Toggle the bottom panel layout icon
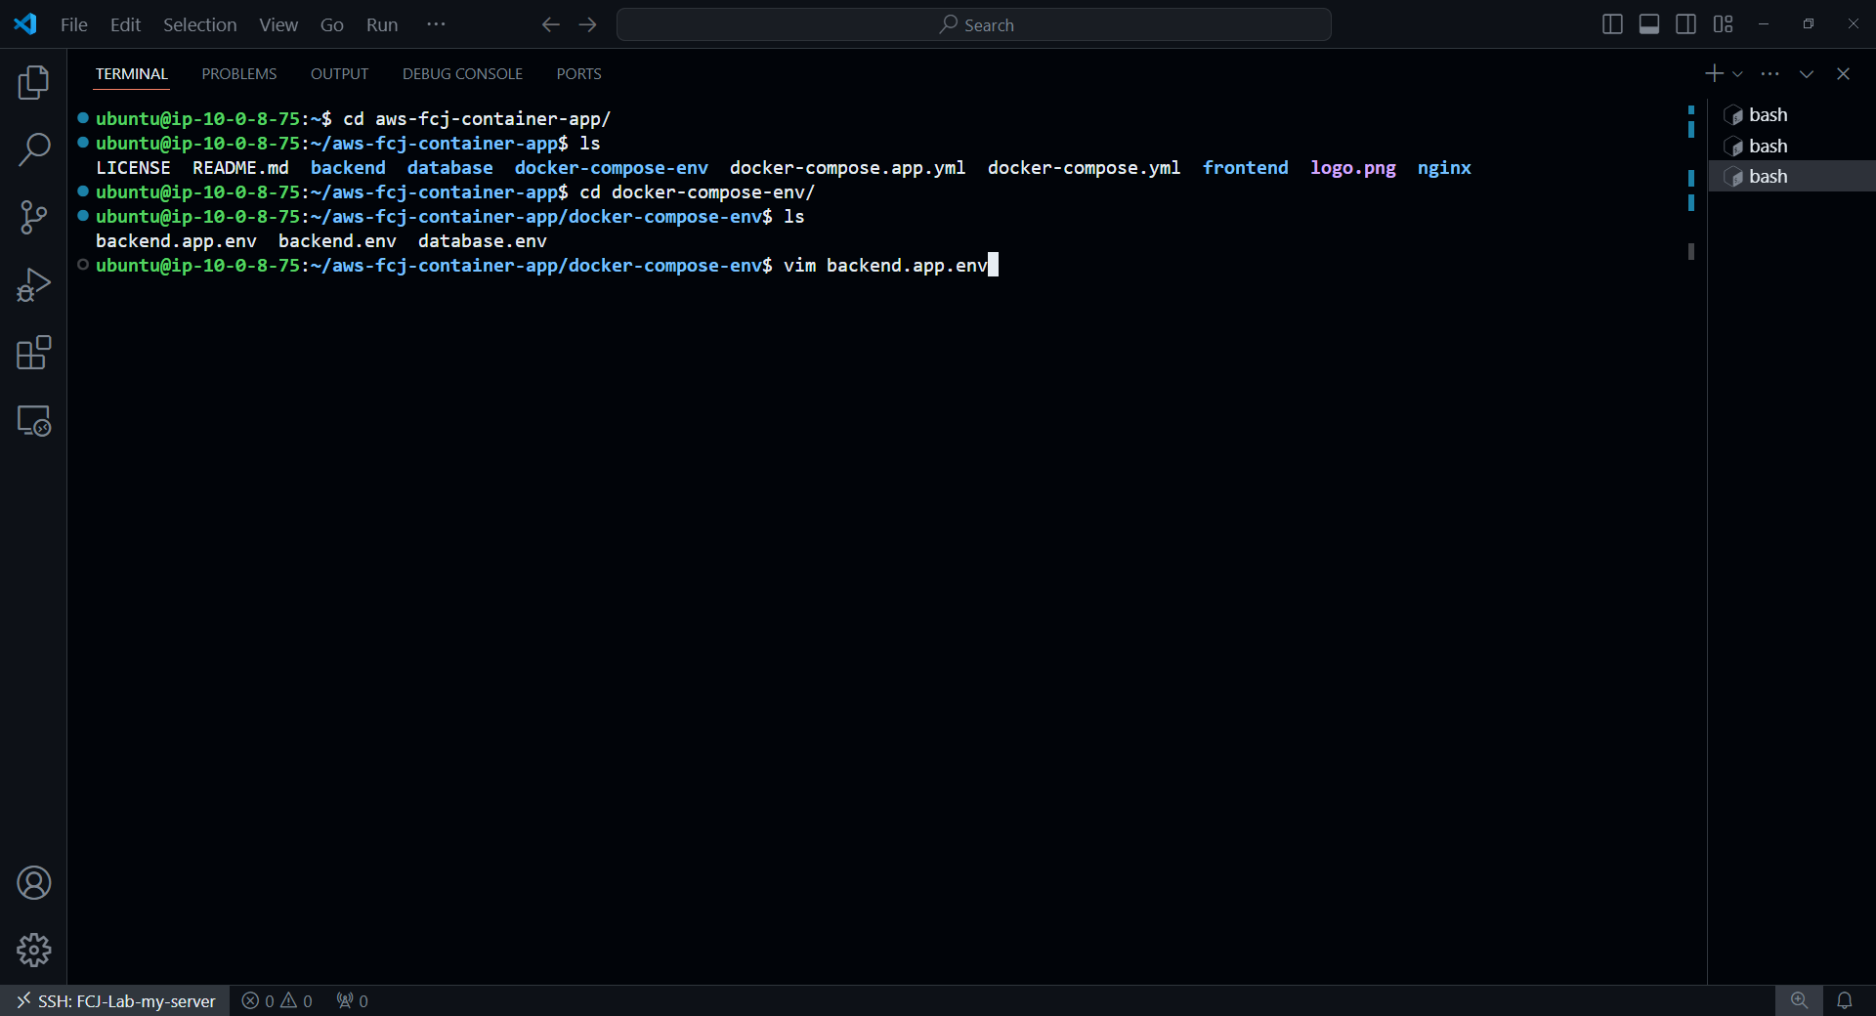Screen dimensions: 1876x1016 1649,24
